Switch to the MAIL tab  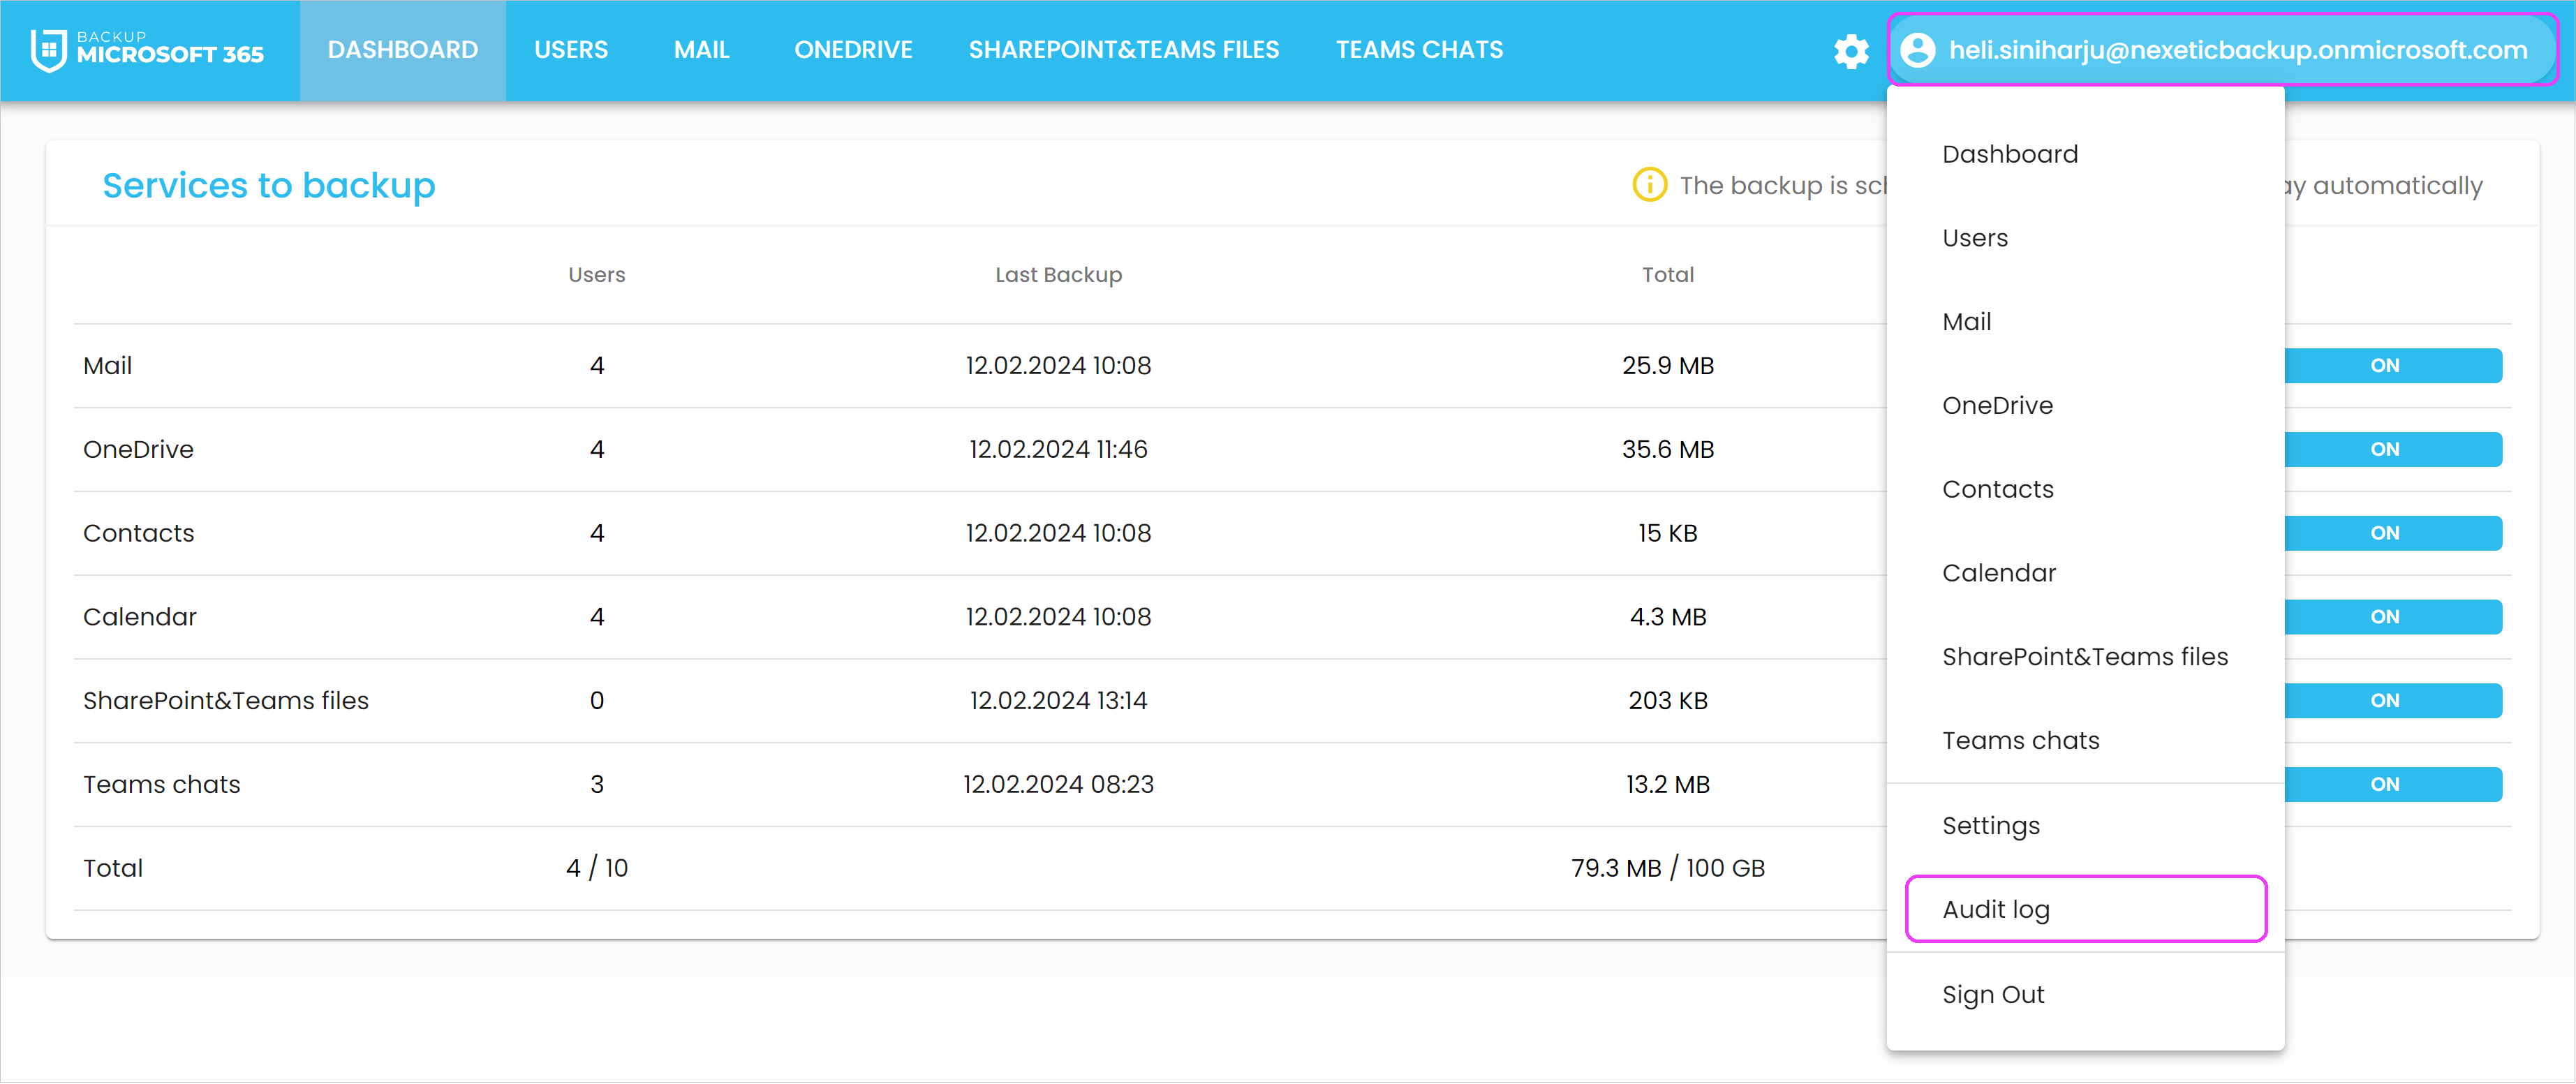pyautogui.click(x=702, y=50)
